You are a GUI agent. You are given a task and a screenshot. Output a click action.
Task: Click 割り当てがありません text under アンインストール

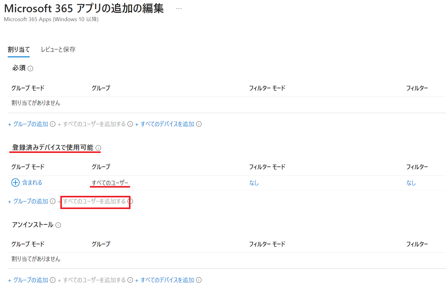pos(36,259)
